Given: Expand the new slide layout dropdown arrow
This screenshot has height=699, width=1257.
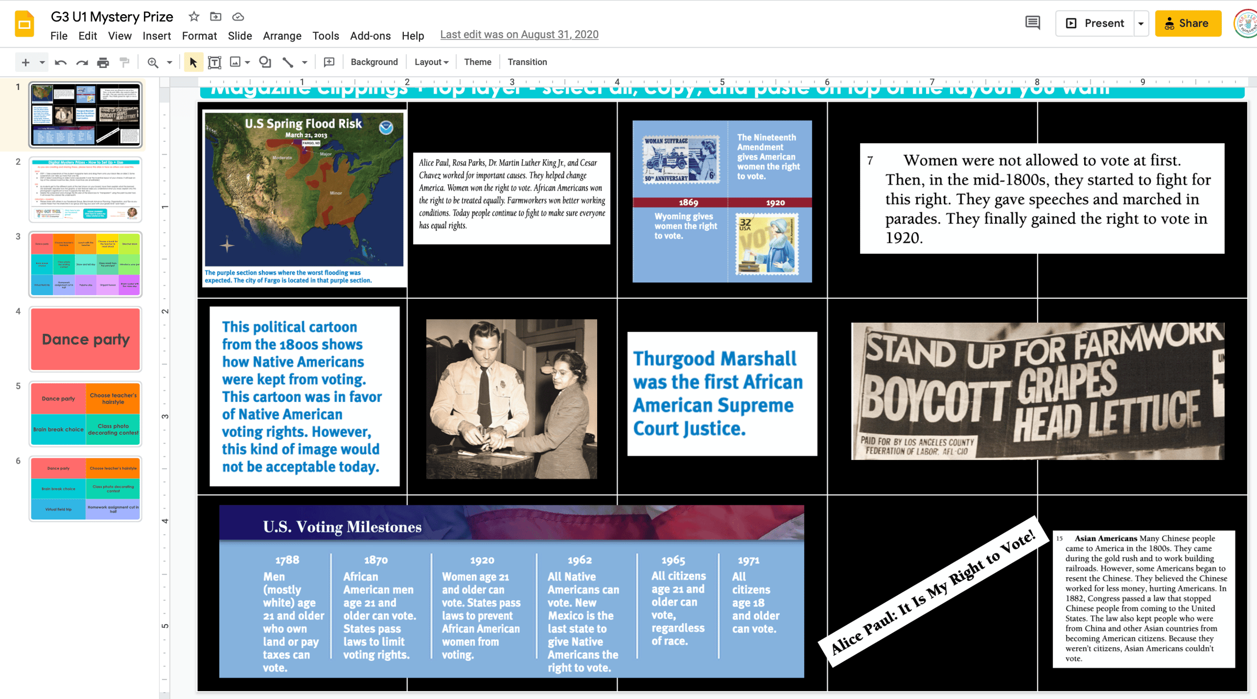Looking at the screenshot, I should (42, 62).
